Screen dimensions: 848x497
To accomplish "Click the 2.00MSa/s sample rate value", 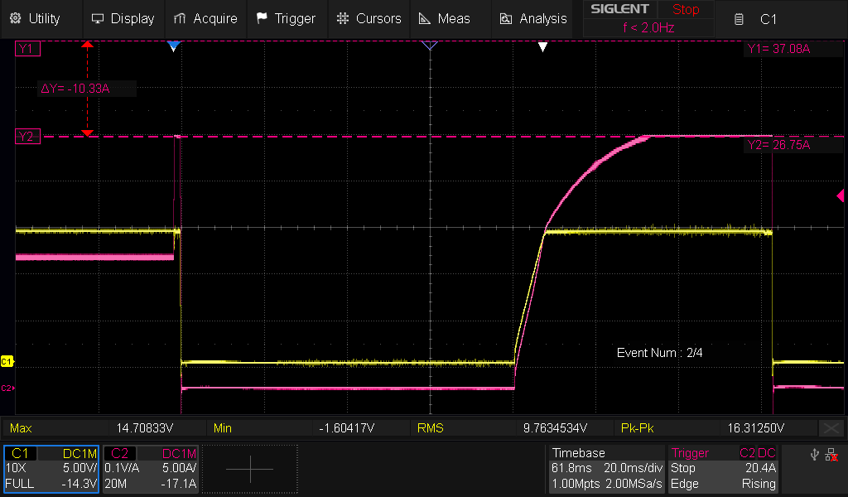I will (x=634, y=484).
